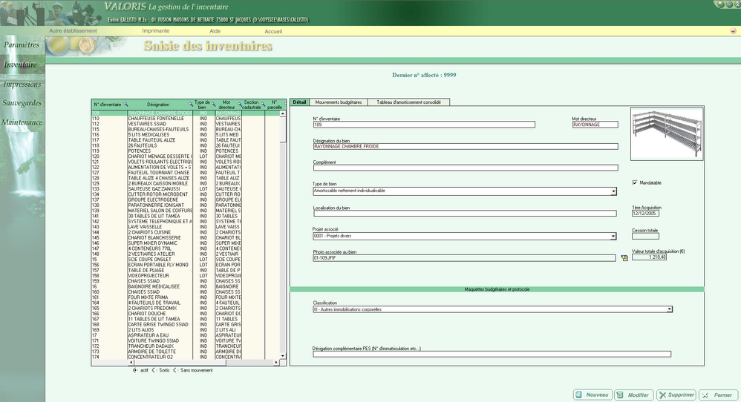Viewport: 741px width, 402px height.
Task: Select the 'Sortis' filter option
Action: 154,369
